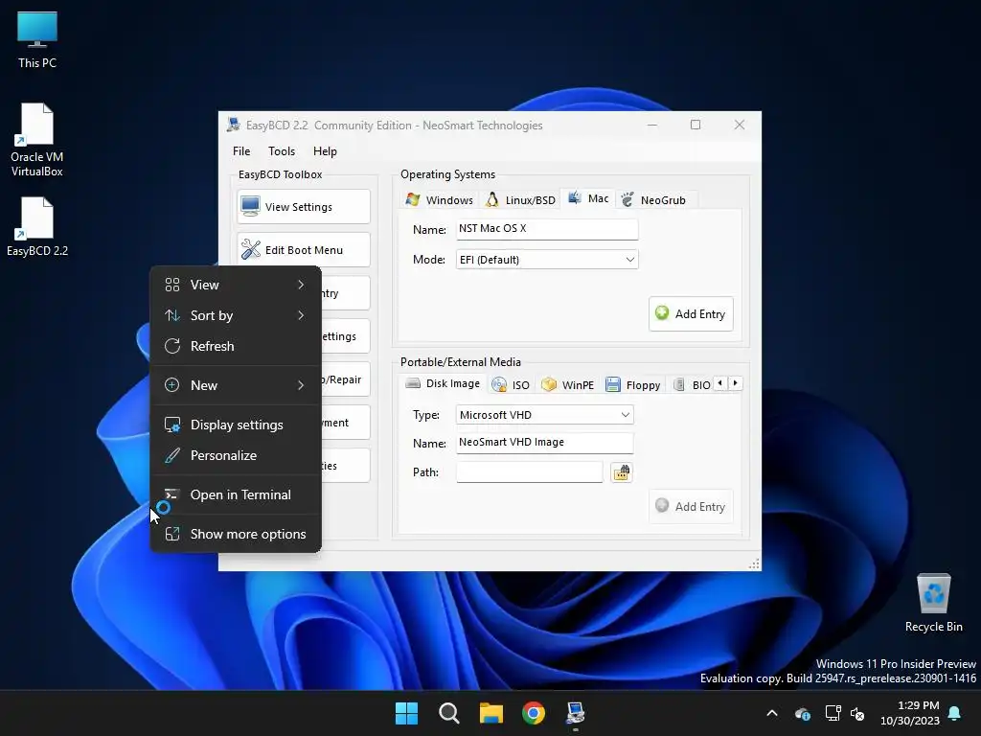The image size is (981, 736).
Task: Open This PC desktop icon
Action: tap(37, 38)
